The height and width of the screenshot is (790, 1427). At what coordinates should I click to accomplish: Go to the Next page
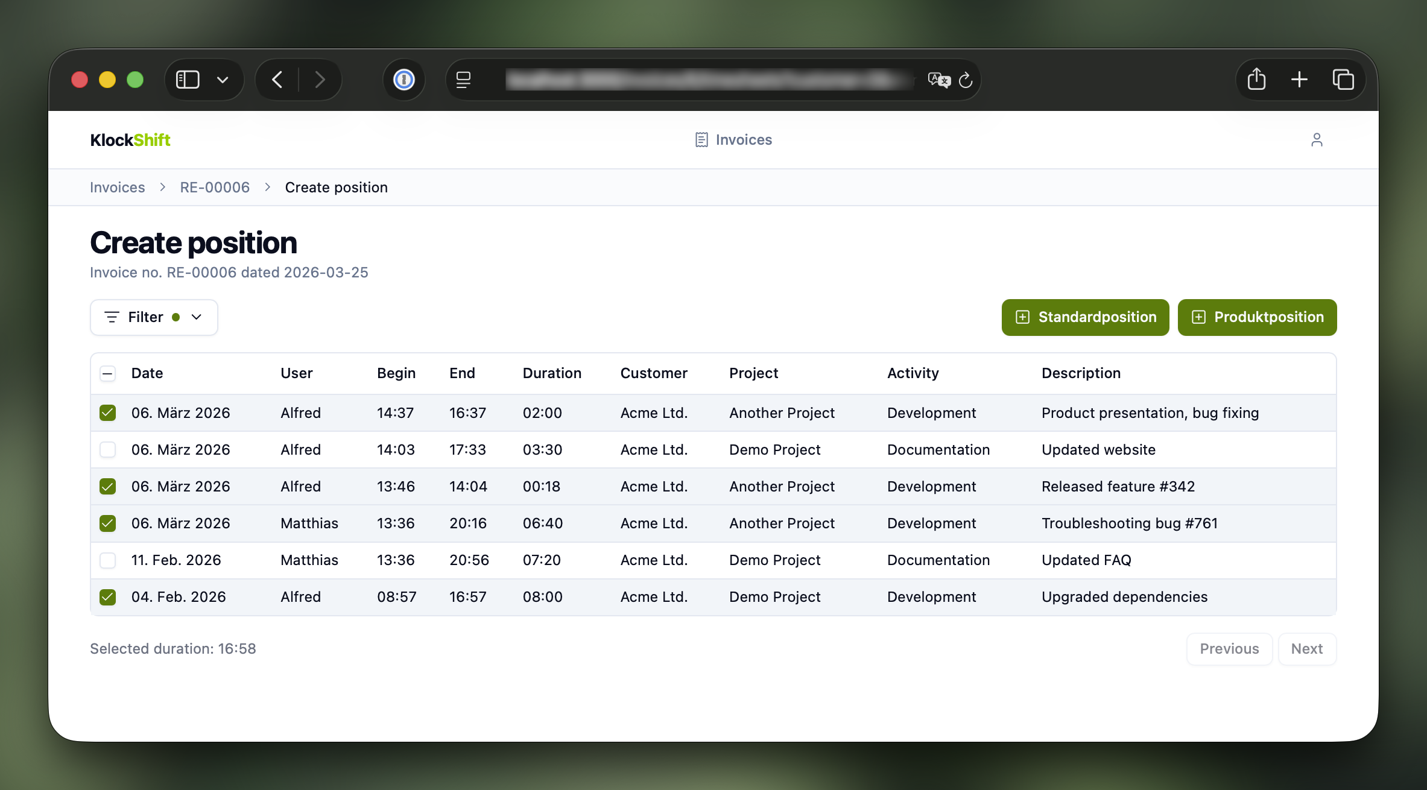click(x=1306, y=649)
